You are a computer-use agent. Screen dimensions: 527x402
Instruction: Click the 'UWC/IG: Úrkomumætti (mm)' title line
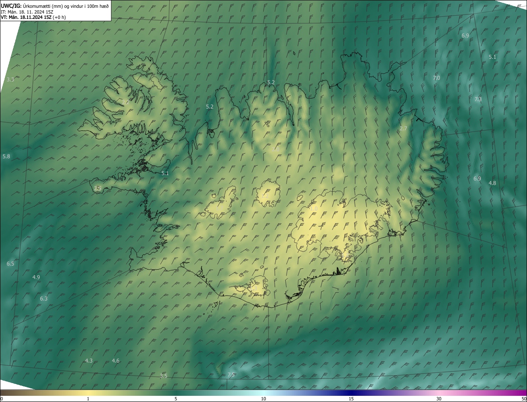(55, 6)
